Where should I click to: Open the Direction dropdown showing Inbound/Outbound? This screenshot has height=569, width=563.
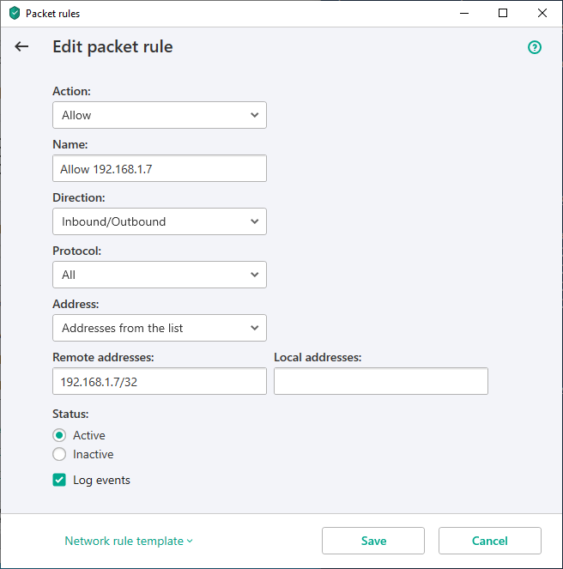pos(160,221)
